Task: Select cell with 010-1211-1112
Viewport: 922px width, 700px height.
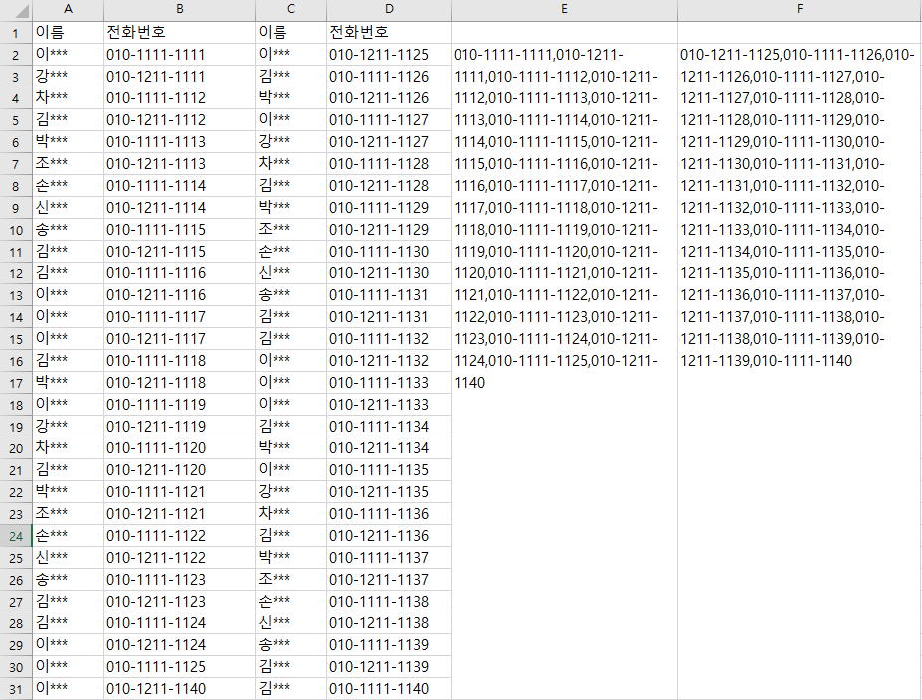Action: click(179, 120)
